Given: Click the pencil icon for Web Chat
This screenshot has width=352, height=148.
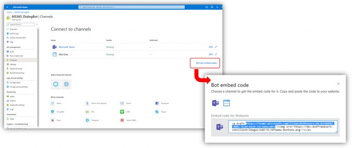Looking at the screenshot, I should [216, 54].
